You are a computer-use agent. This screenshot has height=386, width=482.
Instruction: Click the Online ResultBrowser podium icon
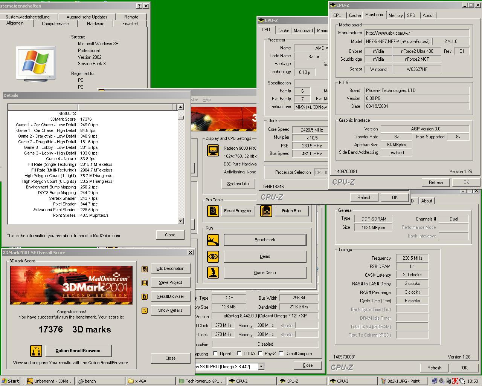[36, 351]
